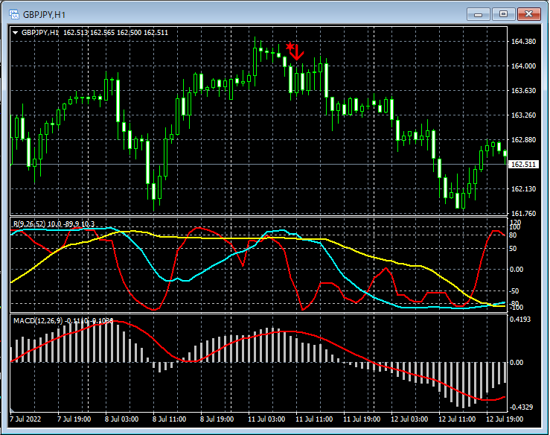Click the red down arrow sell signal
The width and height of the screenshot is (550, 435).
pos(297,52)
